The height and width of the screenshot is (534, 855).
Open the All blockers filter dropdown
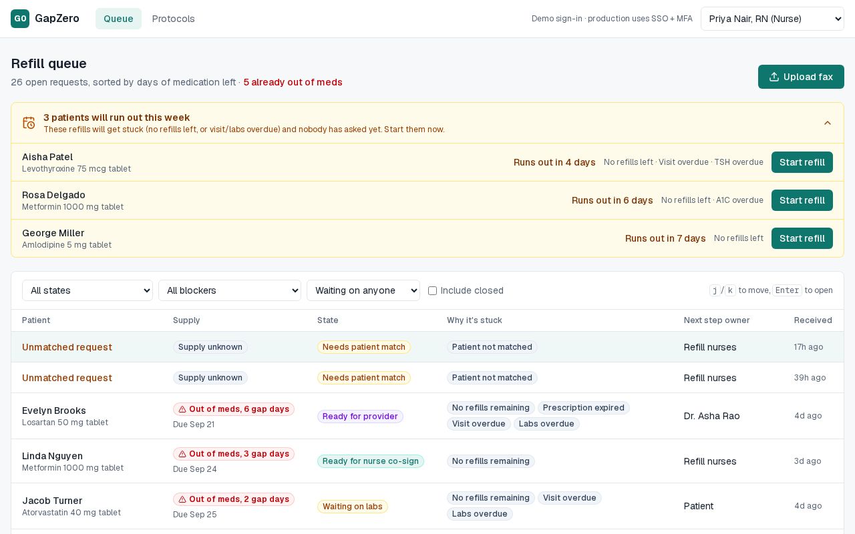(230, 290)
